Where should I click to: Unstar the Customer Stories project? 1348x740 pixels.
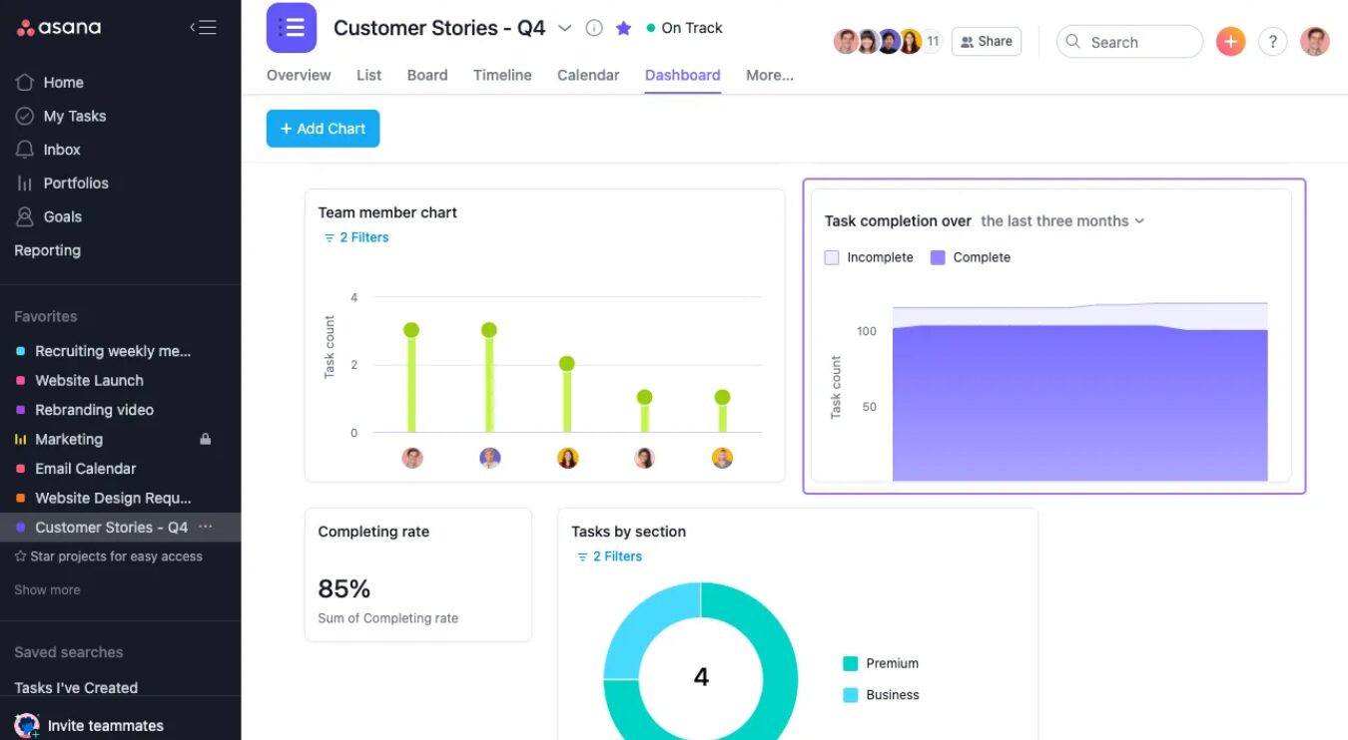pos(623,28)
